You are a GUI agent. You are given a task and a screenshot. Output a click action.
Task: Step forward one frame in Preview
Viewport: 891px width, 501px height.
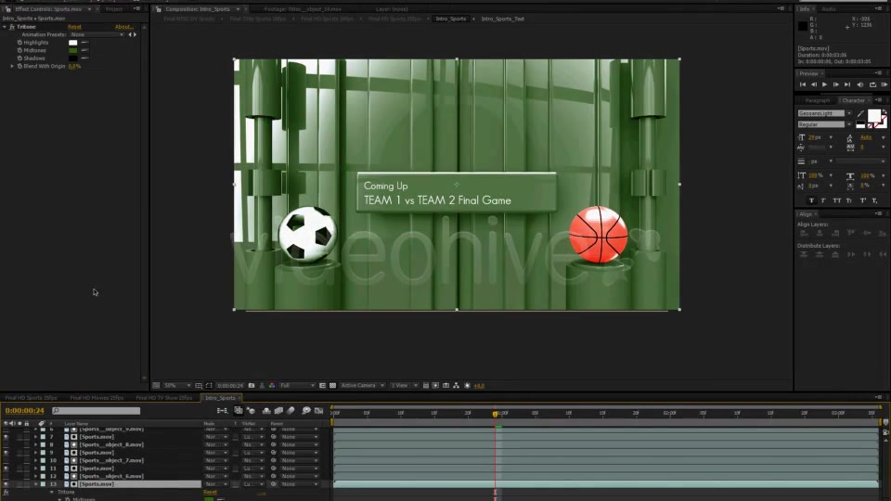tap(836, 84)
